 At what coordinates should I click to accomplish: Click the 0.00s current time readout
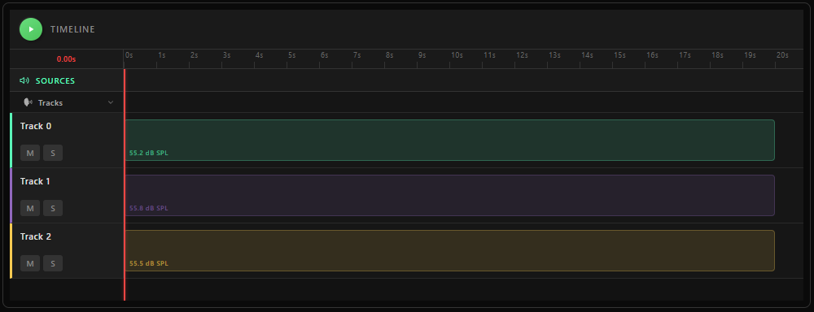pyautogui.click(x=66, y=59)
